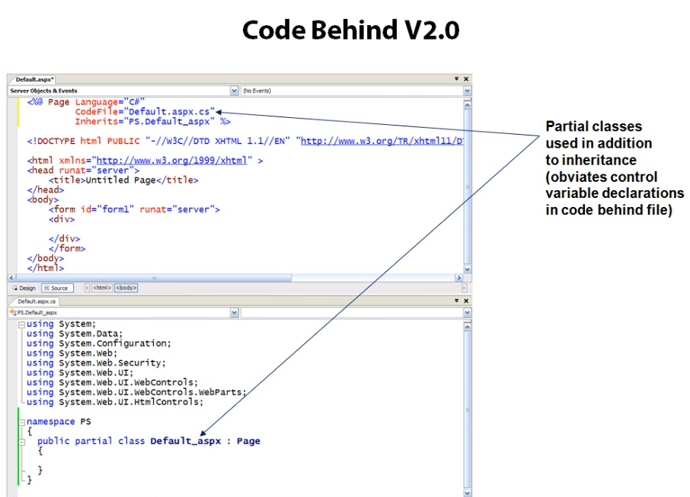Click the Design view icon beside the Design label

point(17,288)
